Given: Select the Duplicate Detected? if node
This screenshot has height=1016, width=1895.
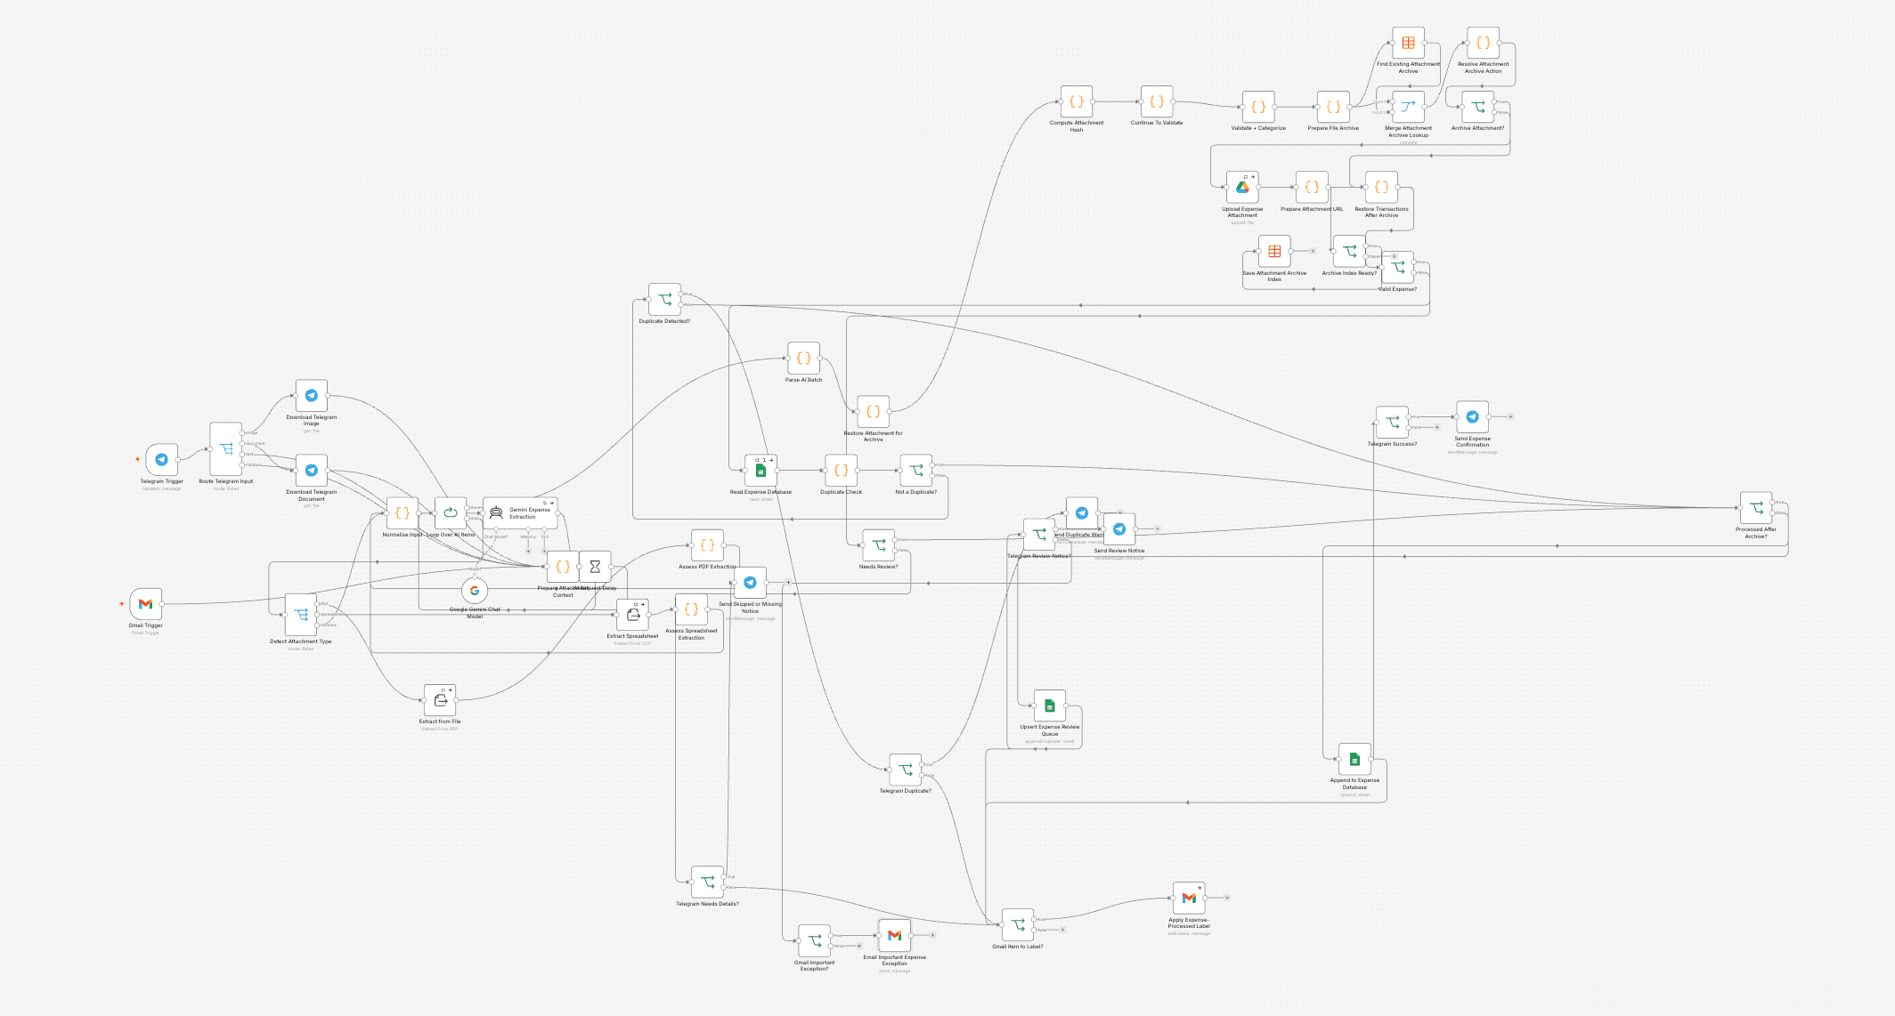Looking at the screenshot, I should click(664, 300).
